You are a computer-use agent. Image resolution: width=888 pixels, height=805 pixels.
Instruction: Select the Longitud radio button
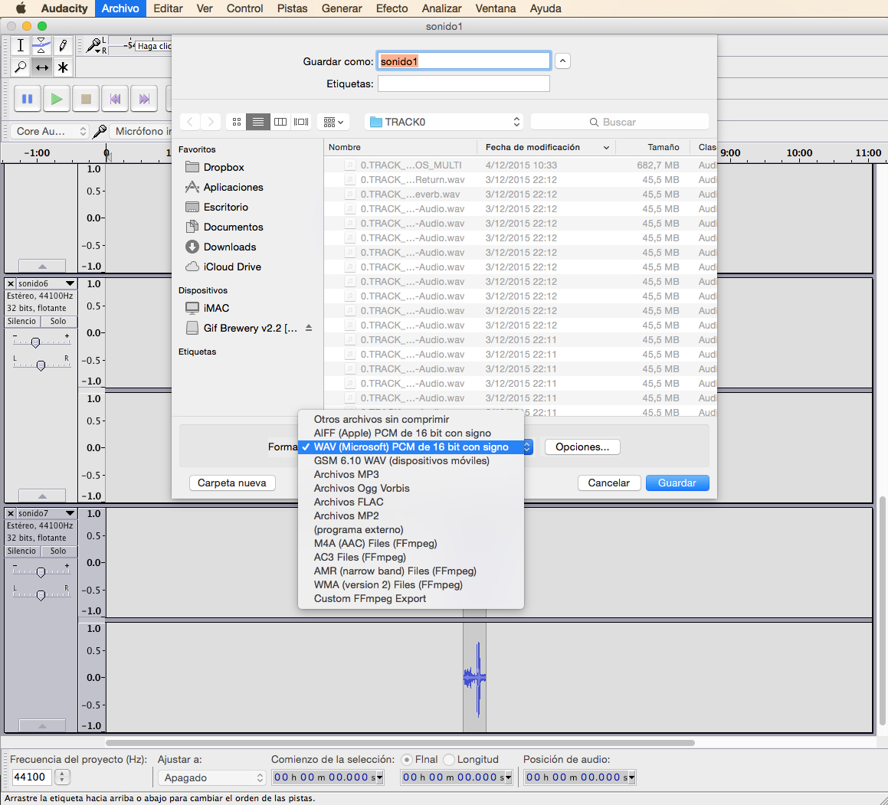tap(448, 760)
